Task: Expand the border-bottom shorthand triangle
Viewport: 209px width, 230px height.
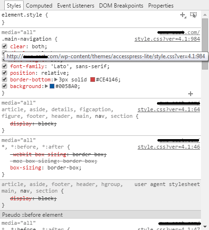Action: pos(56,80)
